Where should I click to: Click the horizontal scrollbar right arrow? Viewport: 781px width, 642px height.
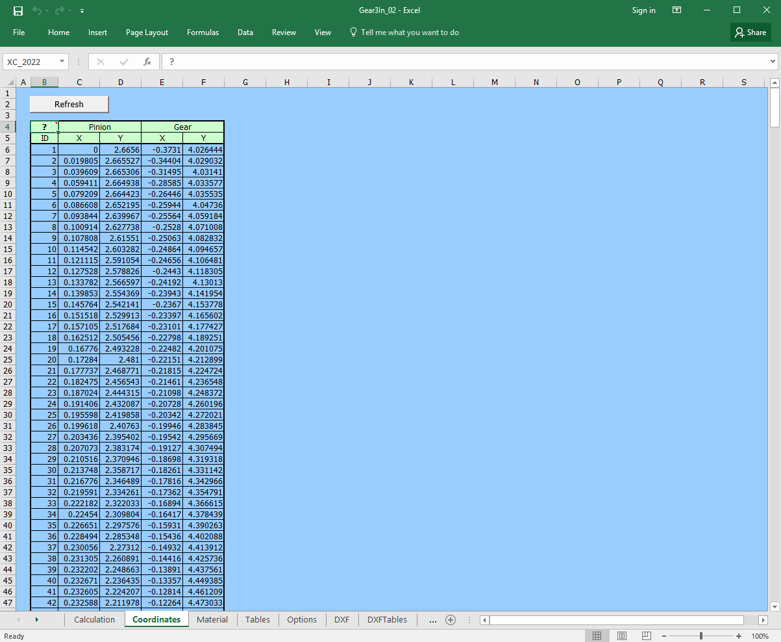[x=763, y=620]
